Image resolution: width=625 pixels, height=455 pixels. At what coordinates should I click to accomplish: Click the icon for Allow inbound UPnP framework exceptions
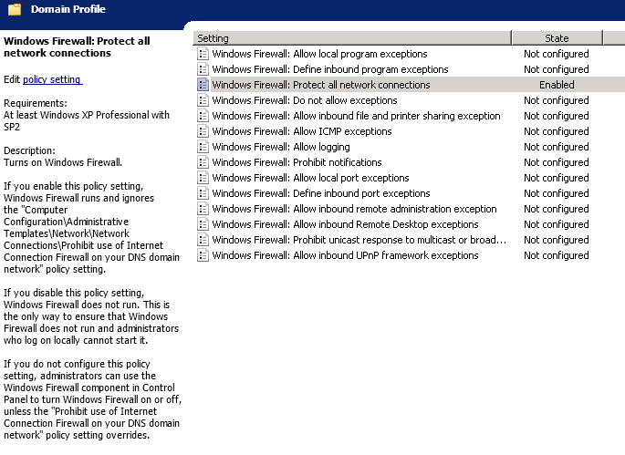(203, 255)
